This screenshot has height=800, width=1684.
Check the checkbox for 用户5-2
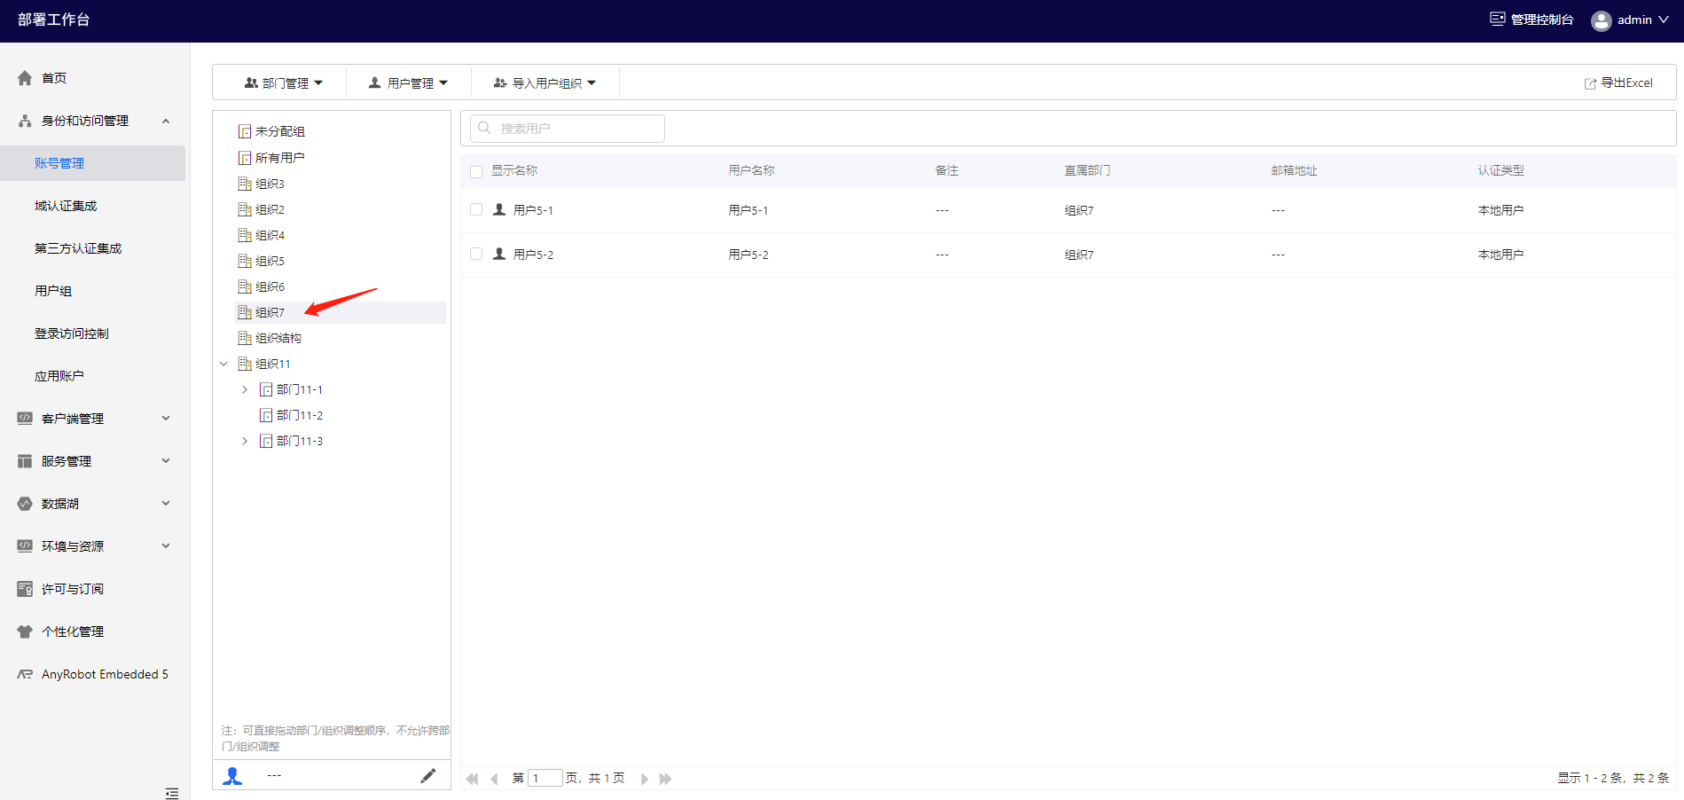pos(476,254)
